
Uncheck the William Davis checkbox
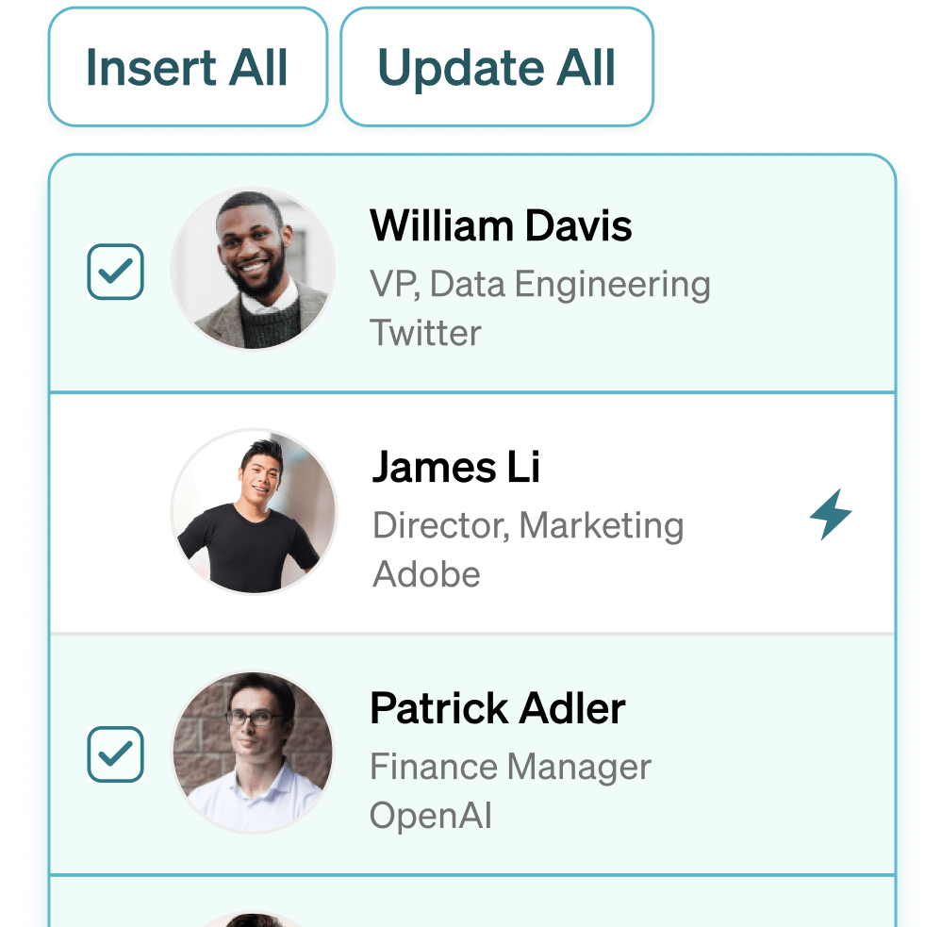coord(115,273)
